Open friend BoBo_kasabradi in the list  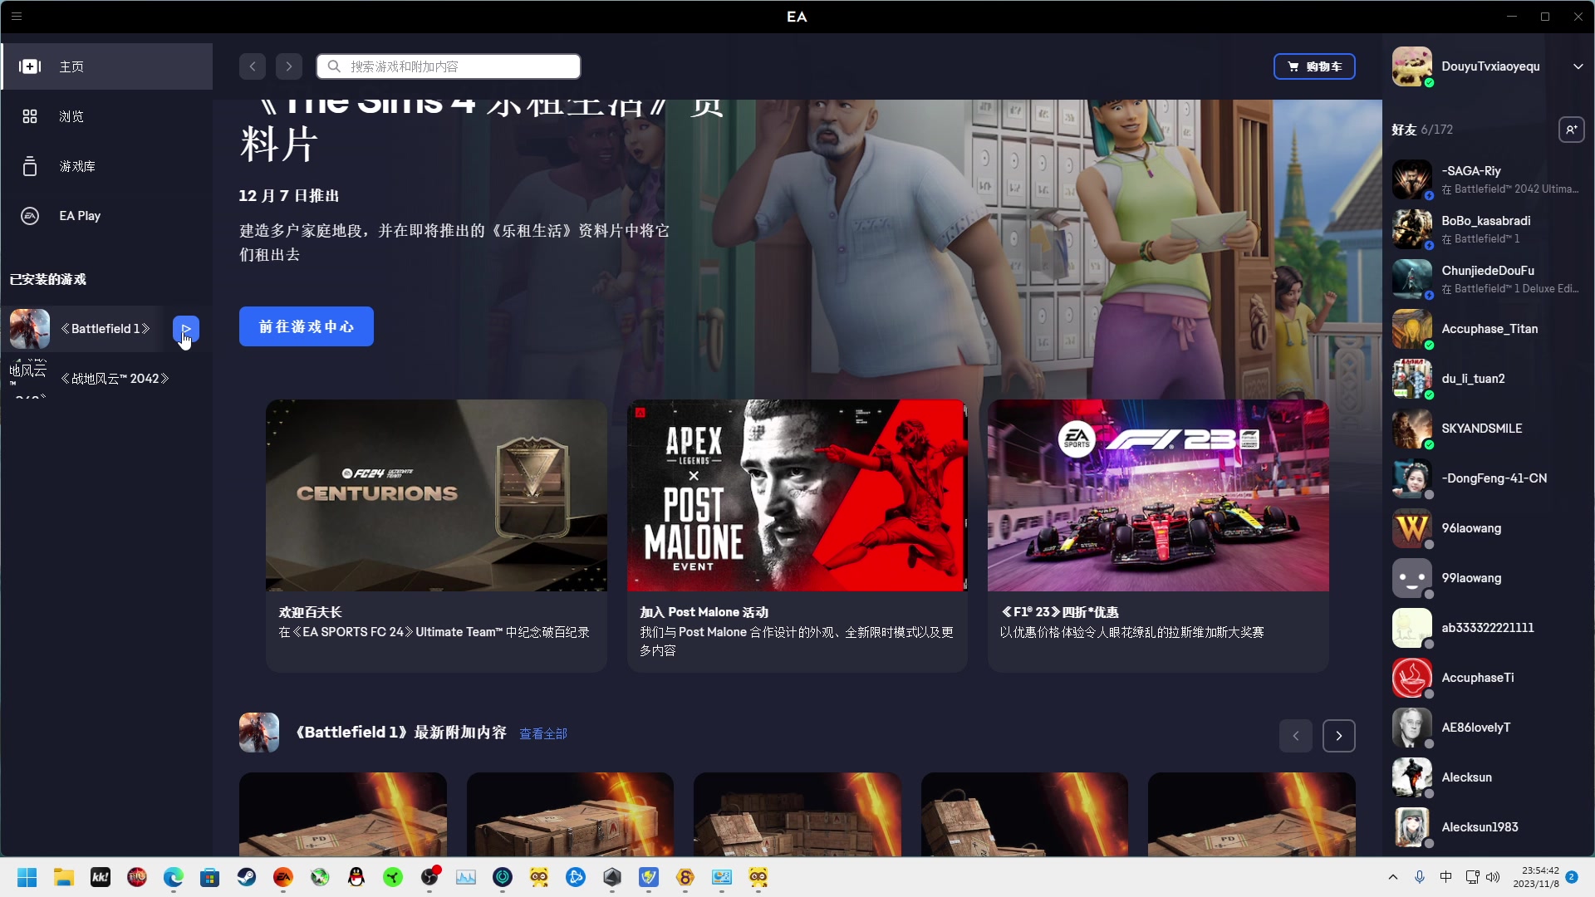(x=1488, y=229)
